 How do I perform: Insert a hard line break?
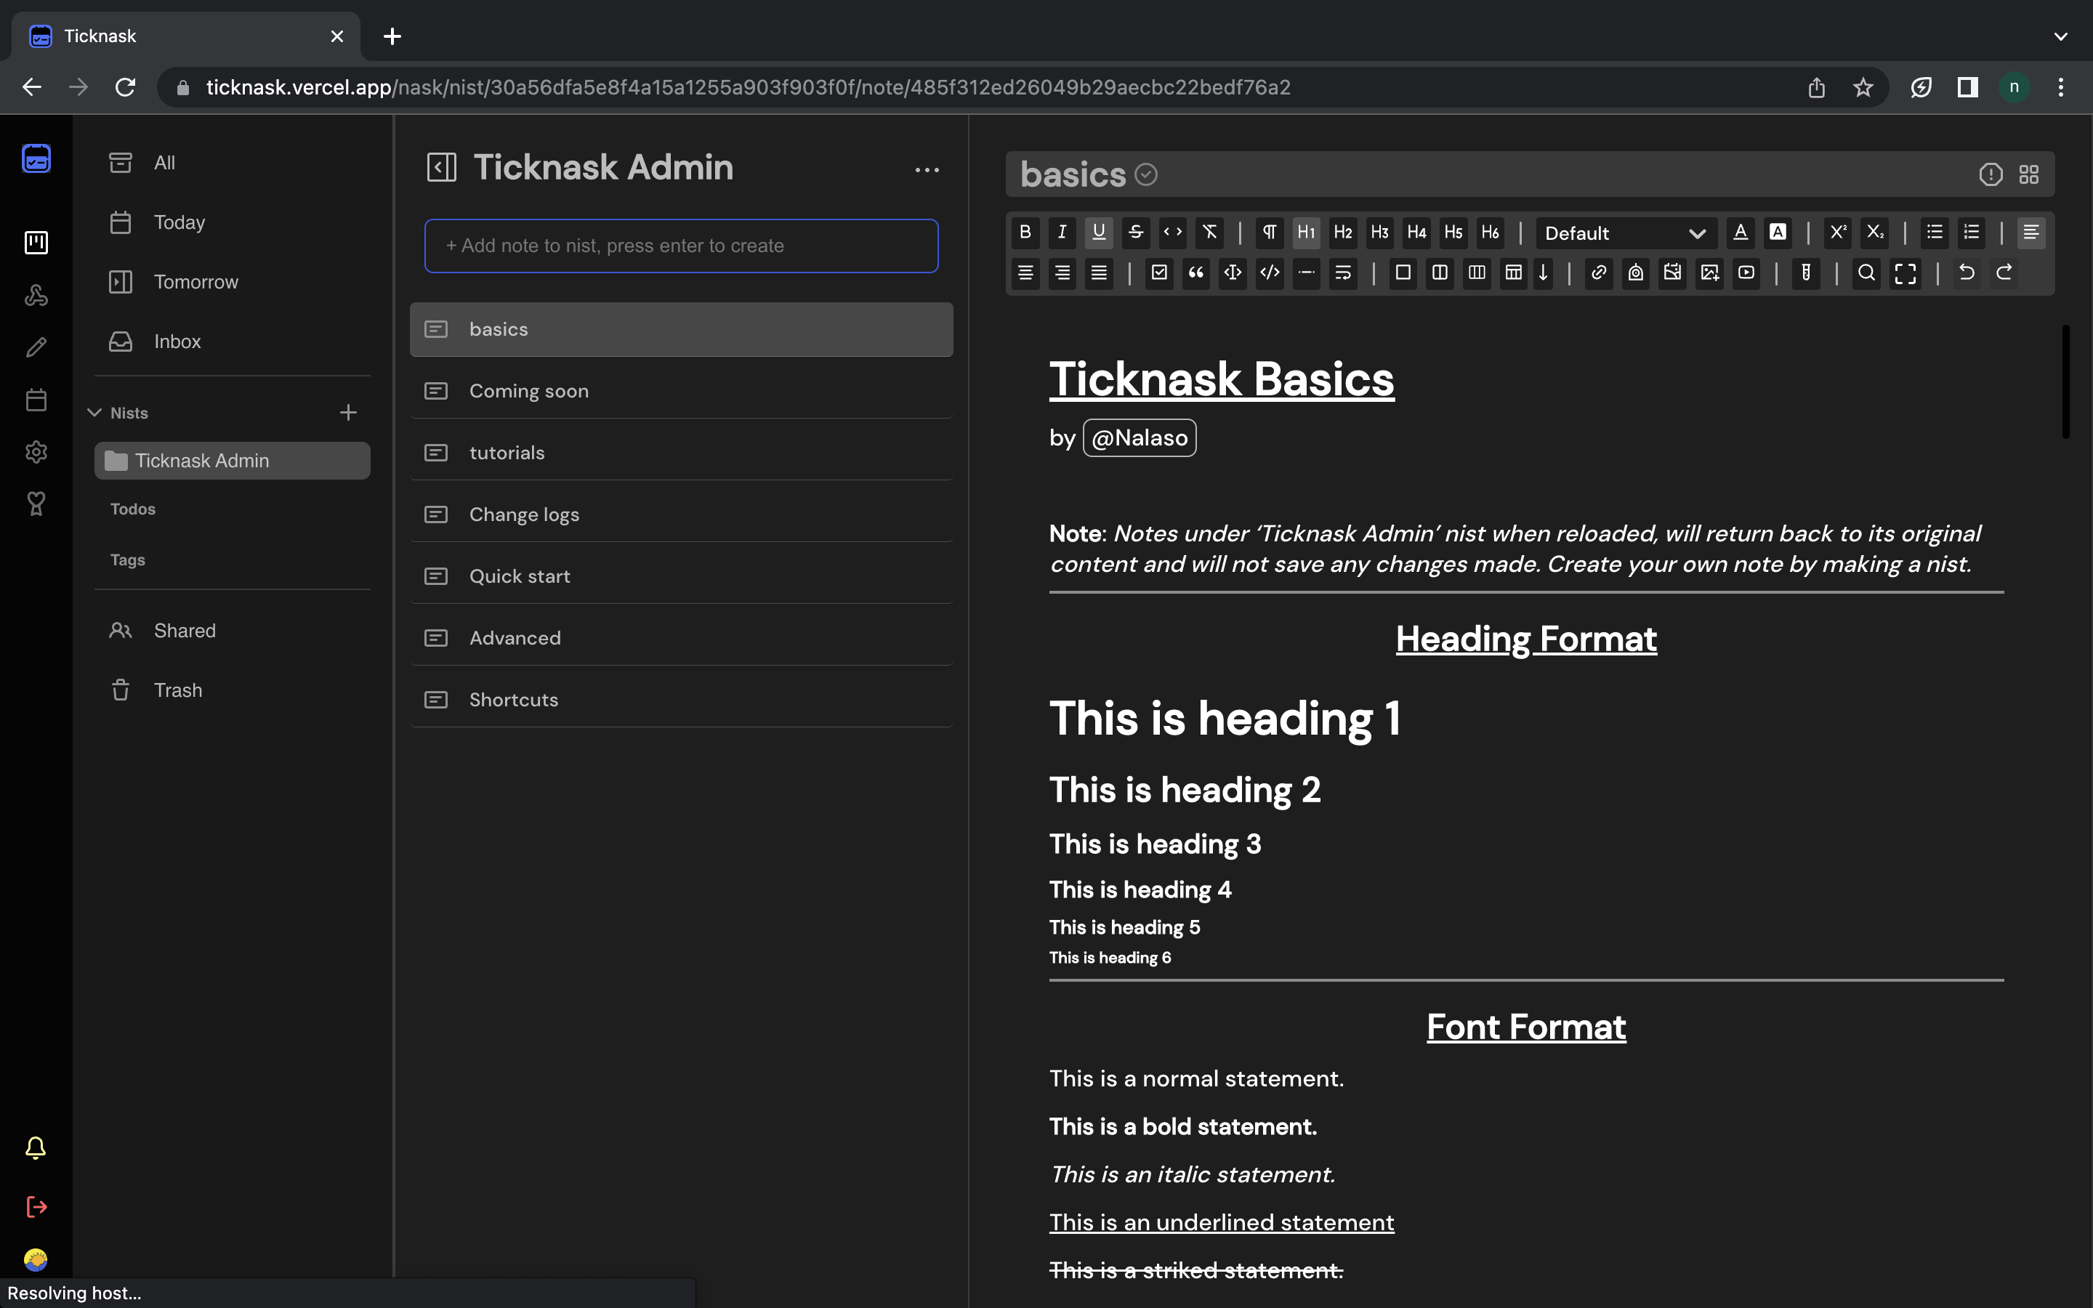pyautogui.click(x=1343, y=273)
